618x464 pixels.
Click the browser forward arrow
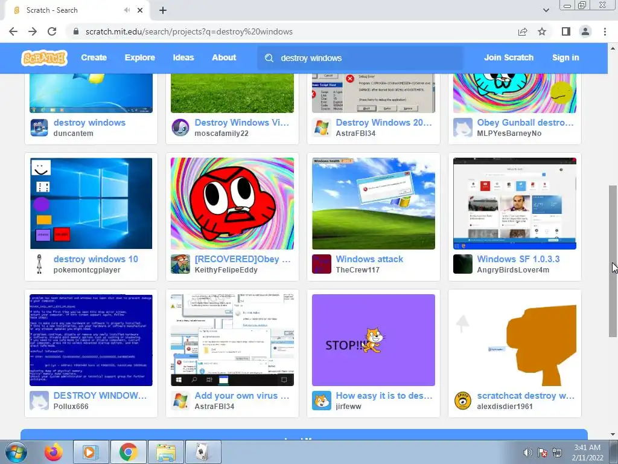pos(33,31)
